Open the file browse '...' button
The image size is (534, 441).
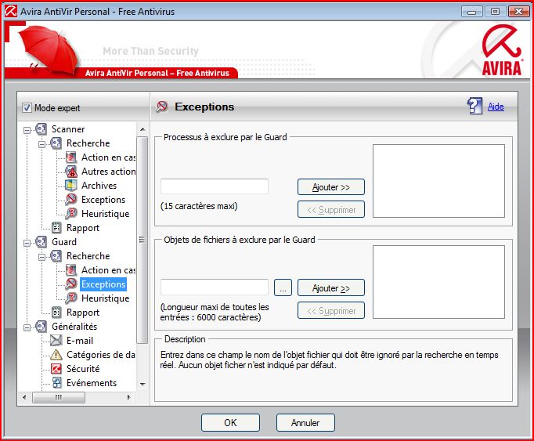[x=283, y=287]
